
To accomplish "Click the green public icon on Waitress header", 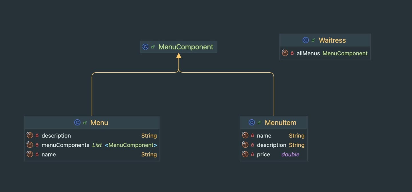I will [313, 40].
